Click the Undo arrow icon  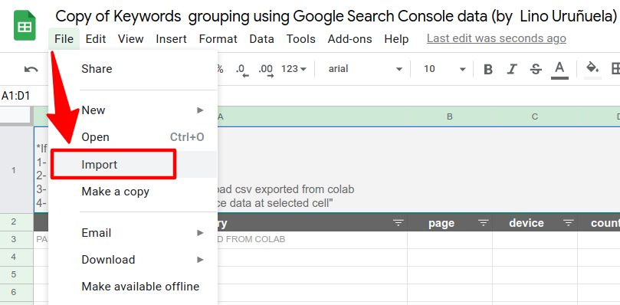click(x=31, y=69)
